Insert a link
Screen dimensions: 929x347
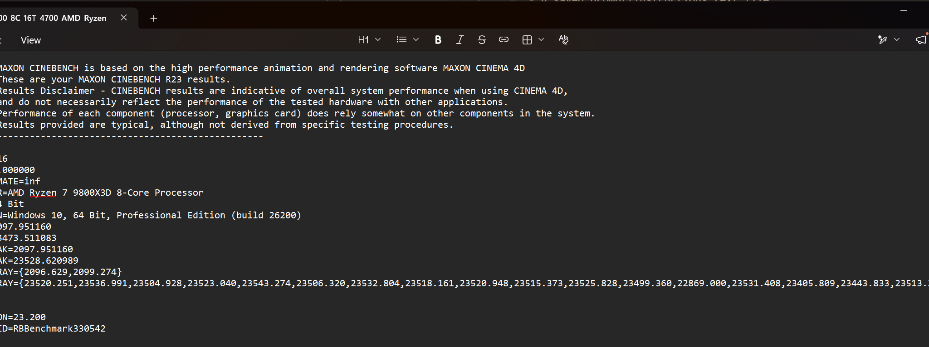tap(504, 40)
